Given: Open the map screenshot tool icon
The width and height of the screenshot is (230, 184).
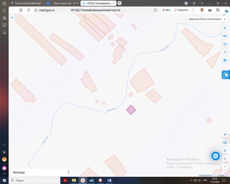Looking at the screenshot, I should 225,143.
